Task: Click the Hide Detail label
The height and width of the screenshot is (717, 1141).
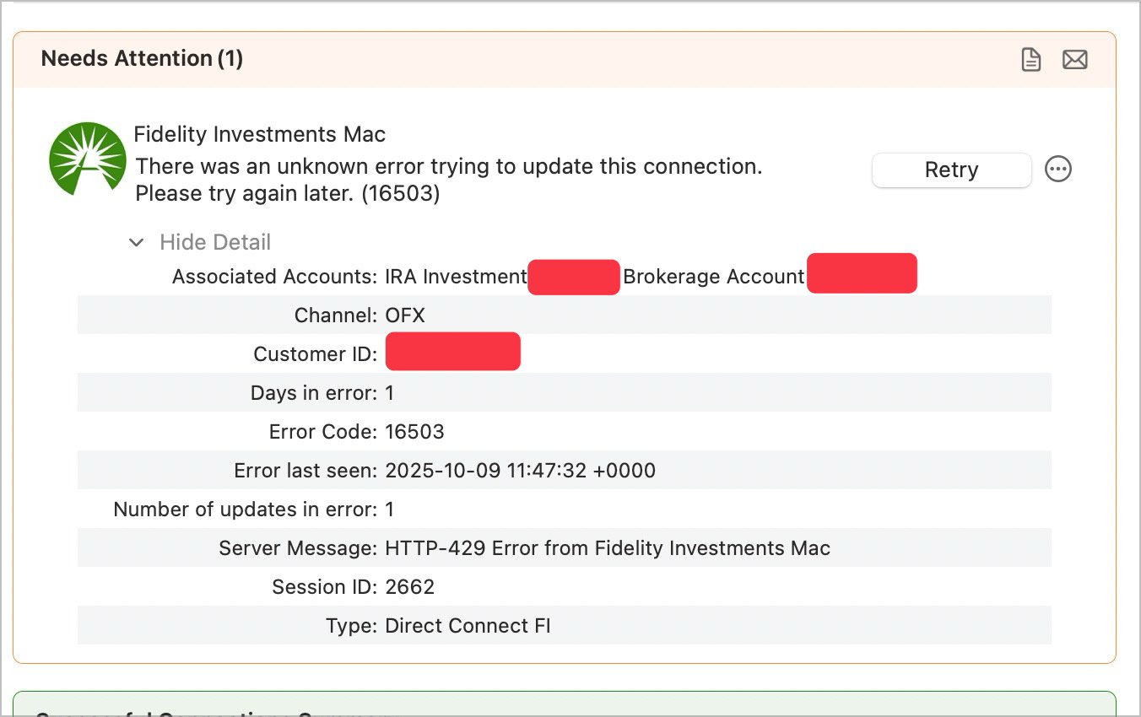Action: (215, 243)
